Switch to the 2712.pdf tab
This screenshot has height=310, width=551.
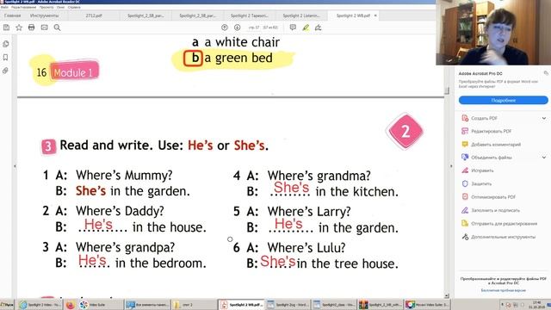[x=94, y=15]
